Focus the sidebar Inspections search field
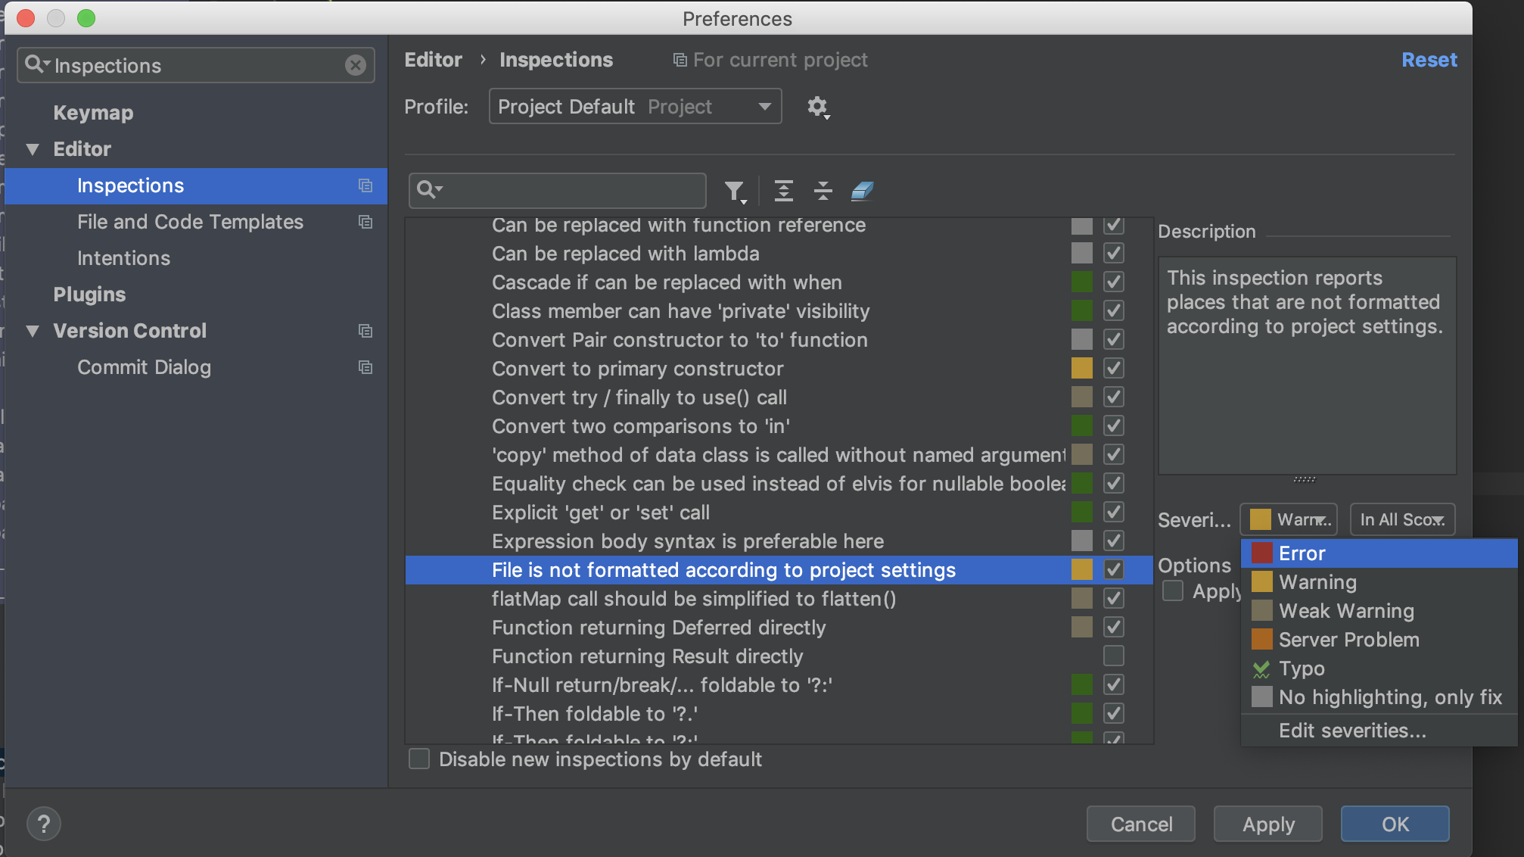The width and height of the screenshot is (1524, 857). (197, 65)
